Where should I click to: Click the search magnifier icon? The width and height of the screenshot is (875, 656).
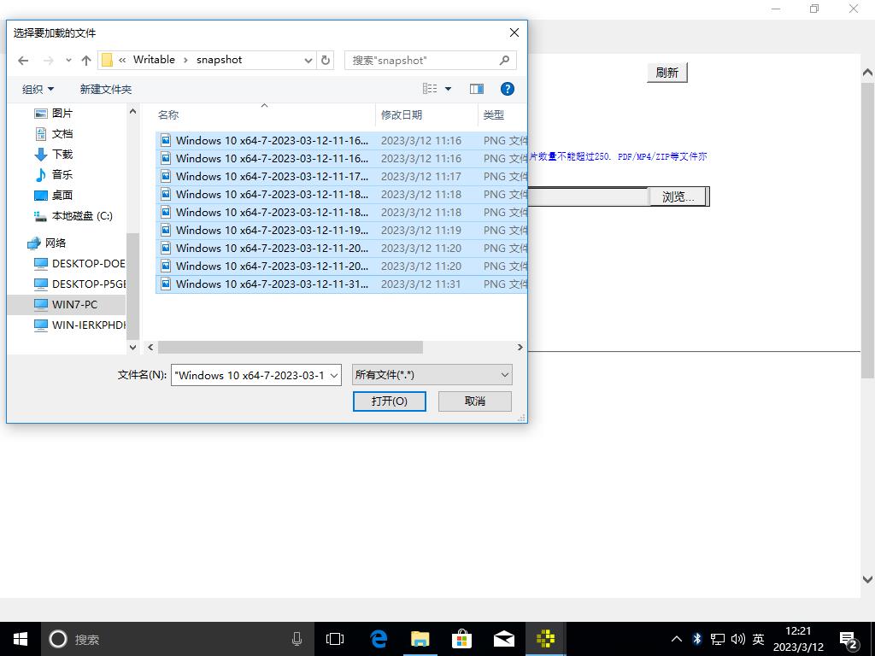pos(504,60)
